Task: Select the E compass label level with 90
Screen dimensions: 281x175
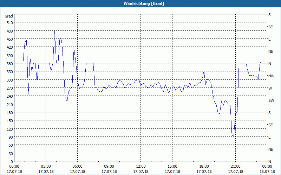Action: 269,137
